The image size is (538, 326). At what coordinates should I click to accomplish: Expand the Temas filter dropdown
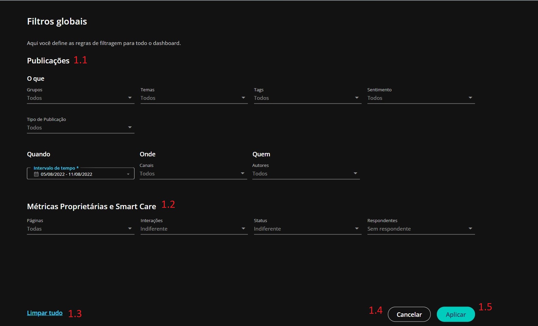click(194, 98)
